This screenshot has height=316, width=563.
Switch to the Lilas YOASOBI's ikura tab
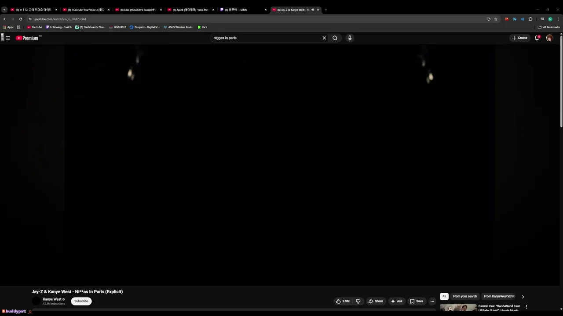(x=139, y=10)
